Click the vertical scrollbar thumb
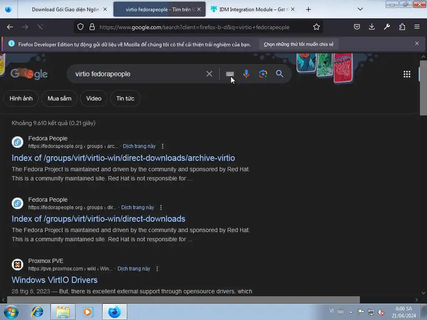Viewport: 427px width, 320px height. point(423,87)
